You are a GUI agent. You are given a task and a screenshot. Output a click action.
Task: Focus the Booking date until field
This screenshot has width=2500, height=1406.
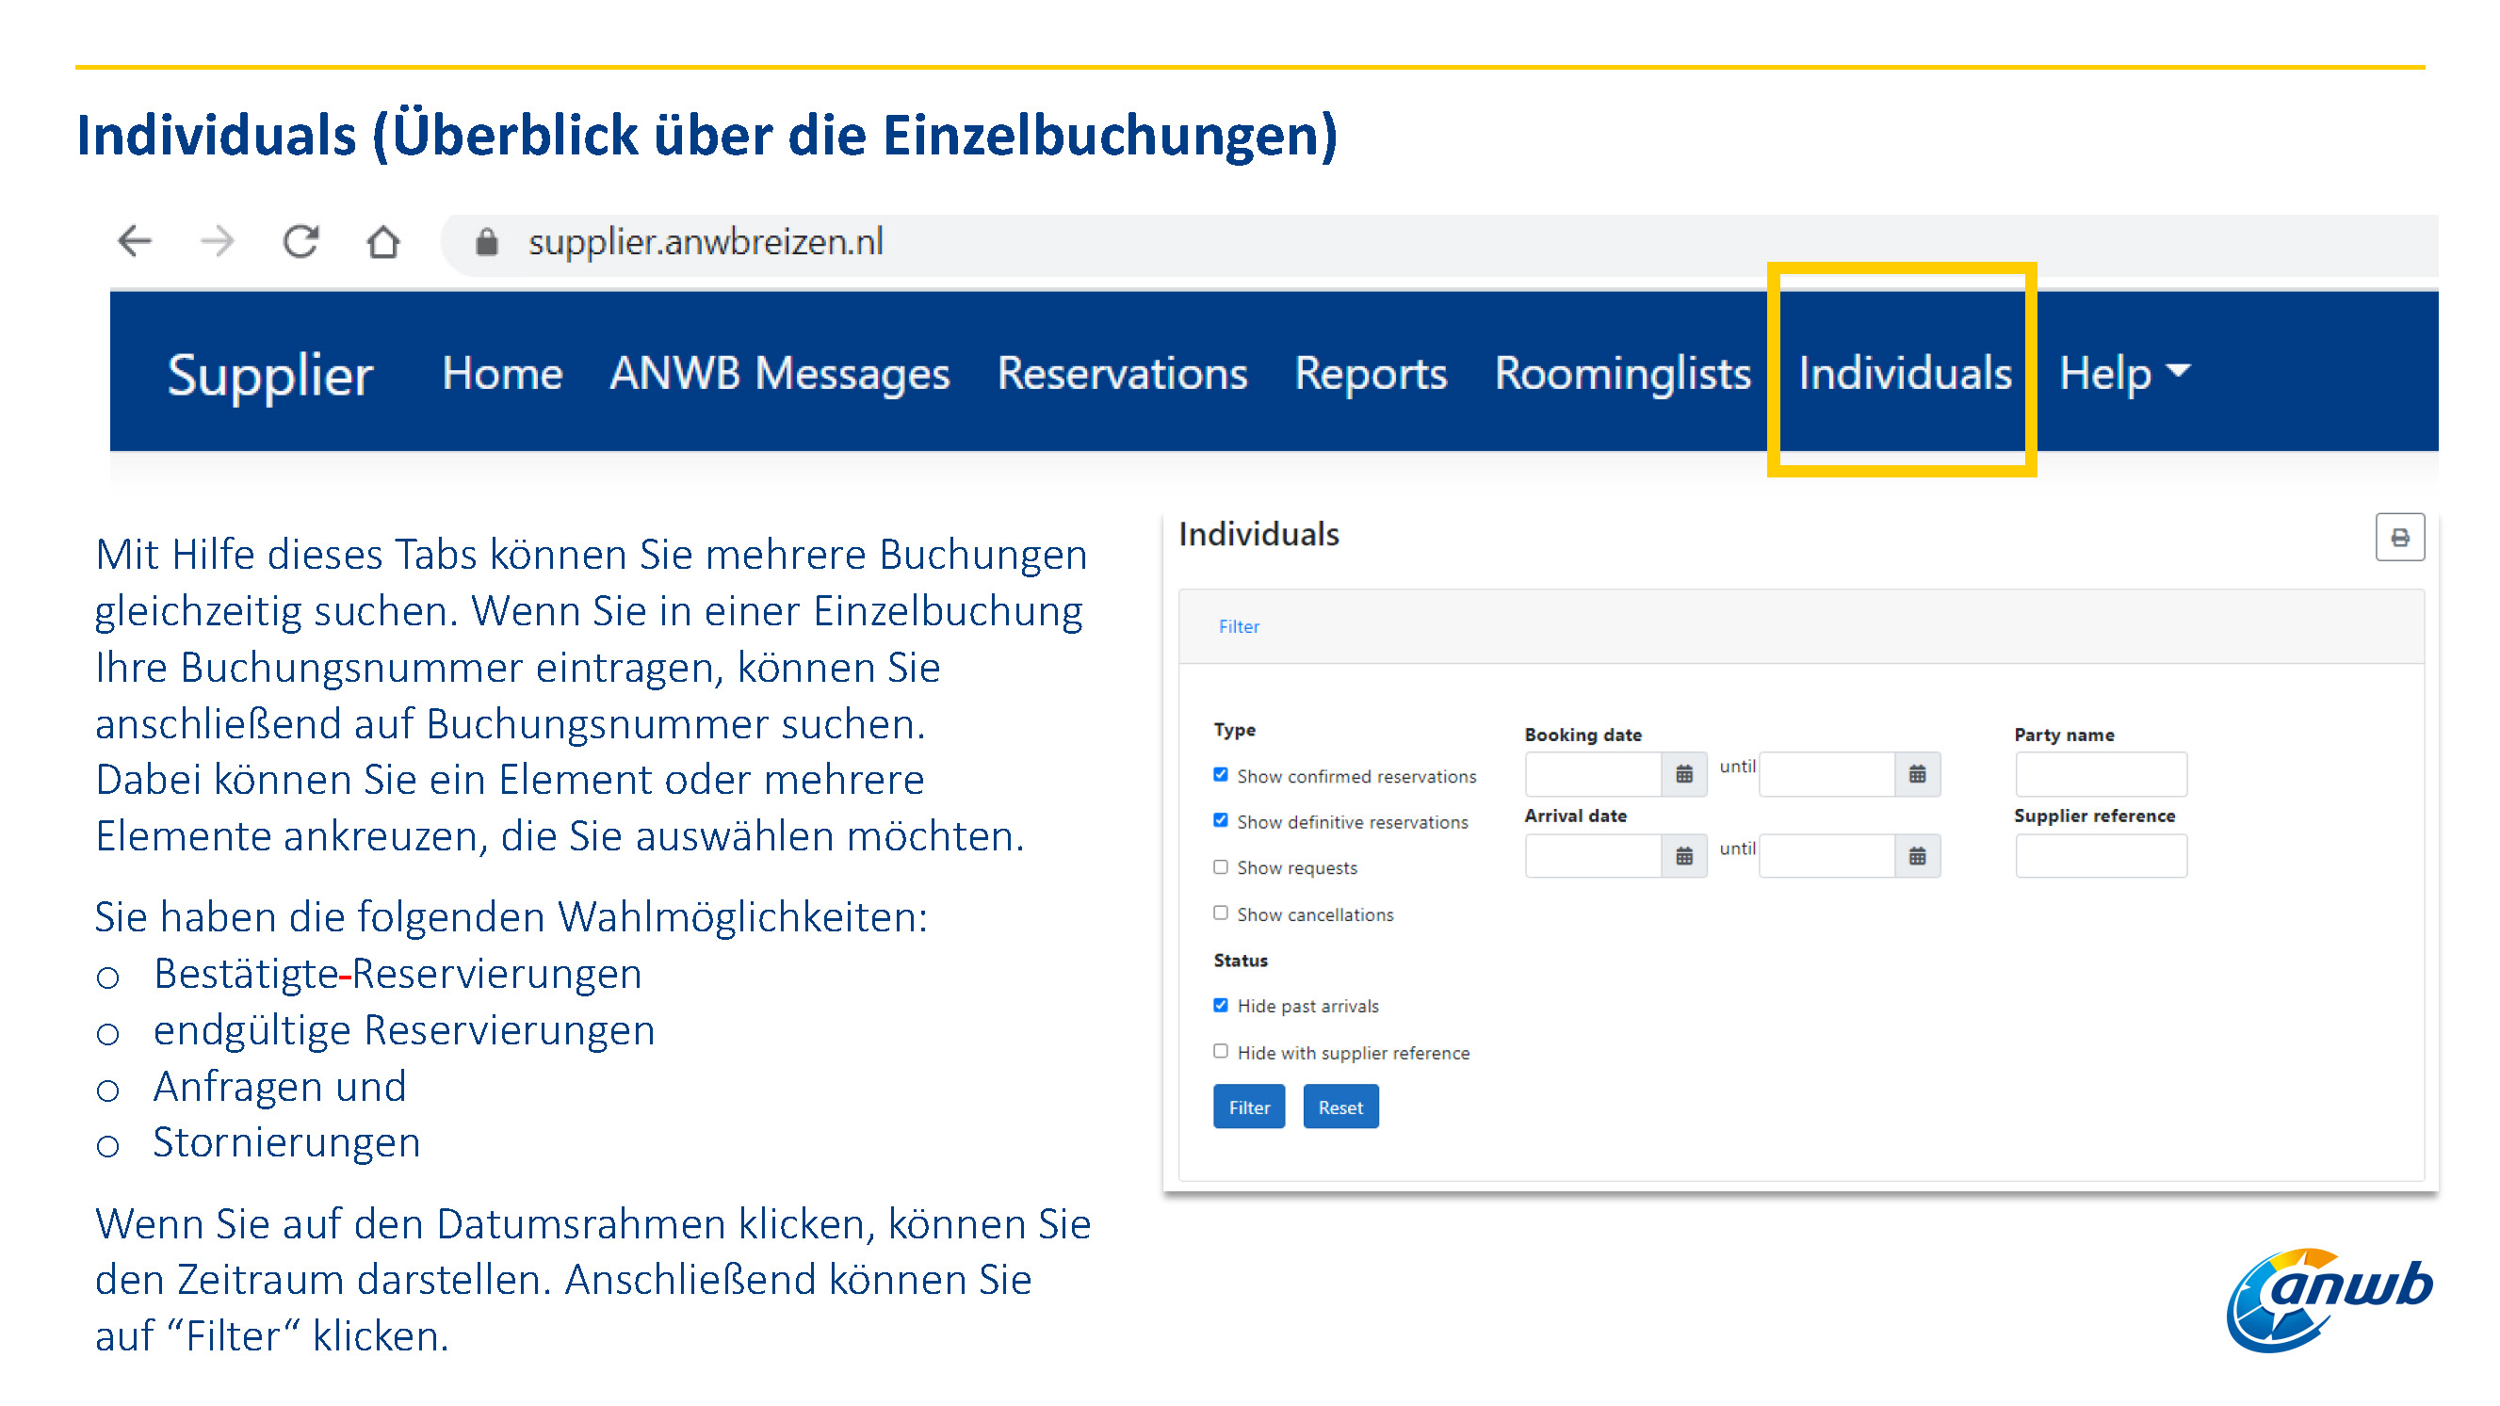tap(1827, 774)
